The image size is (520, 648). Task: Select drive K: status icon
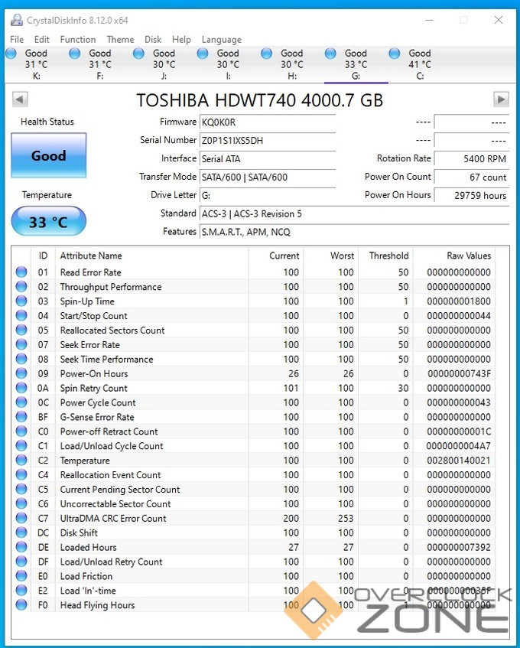pos(11,54)
